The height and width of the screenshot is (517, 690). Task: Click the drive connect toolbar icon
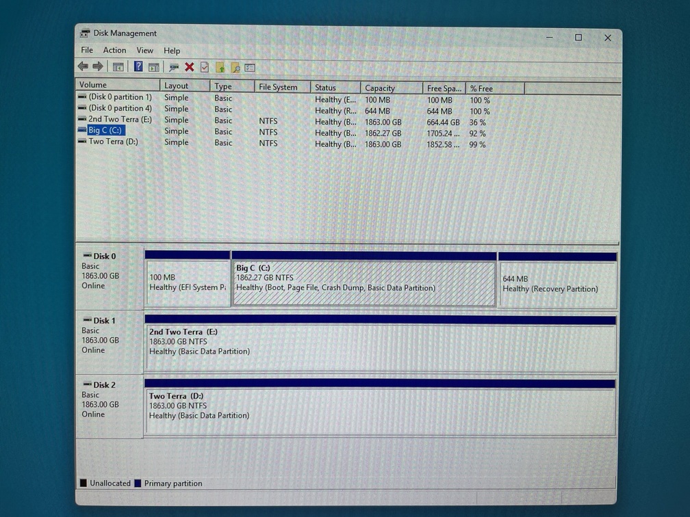click(x=174, y=67)
